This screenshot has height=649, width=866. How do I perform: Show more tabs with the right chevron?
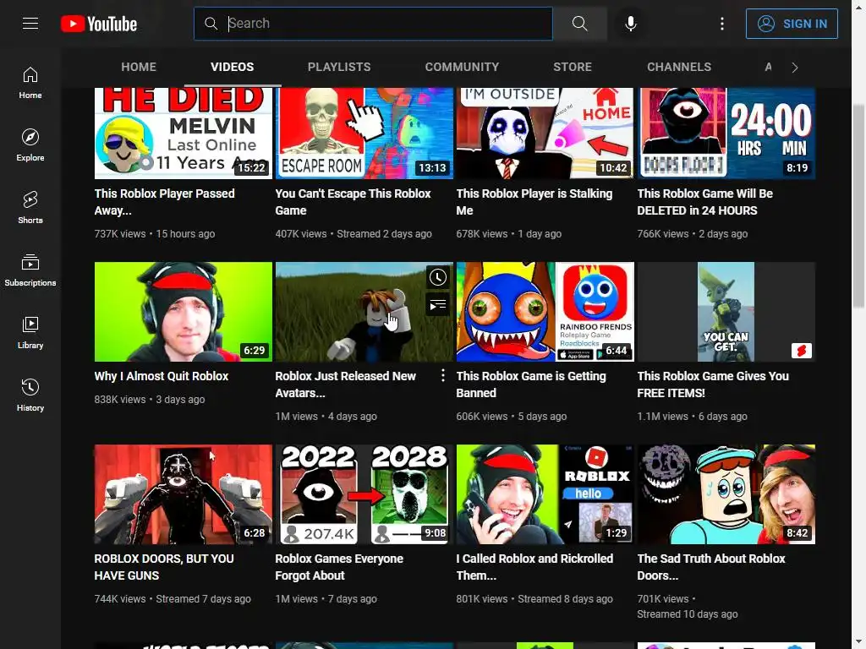[x=795, y=68]
